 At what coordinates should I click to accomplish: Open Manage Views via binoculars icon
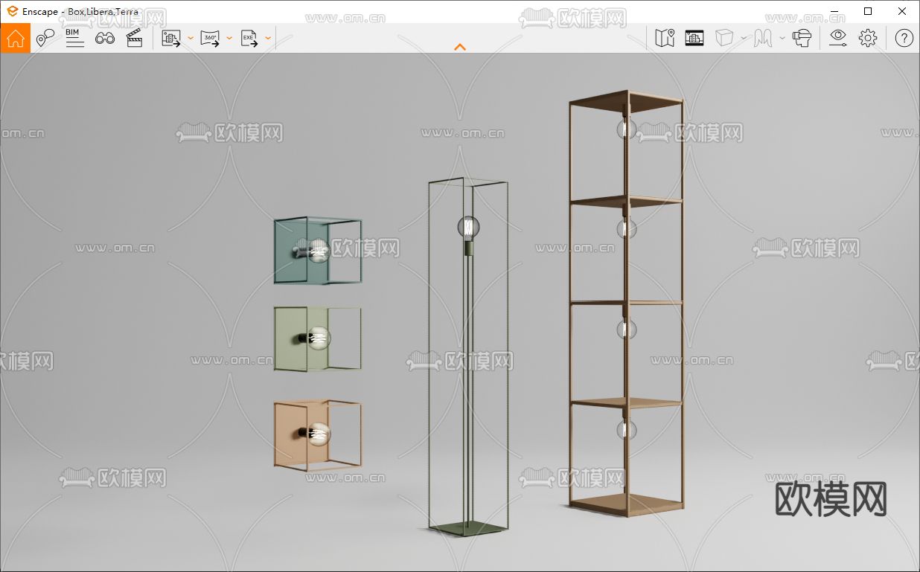click(x=105, y=38)
